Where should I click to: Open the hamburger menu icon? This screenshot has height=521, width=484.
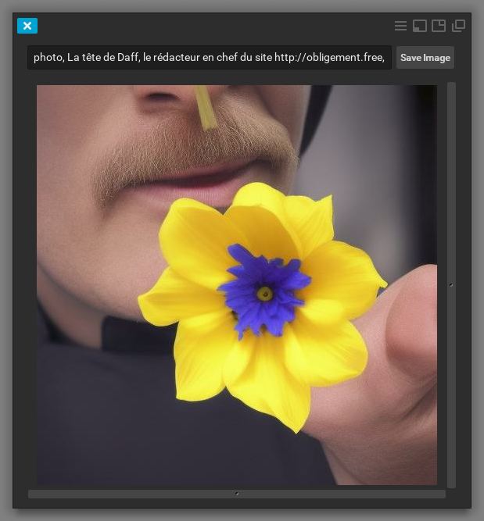coord(400,26)
